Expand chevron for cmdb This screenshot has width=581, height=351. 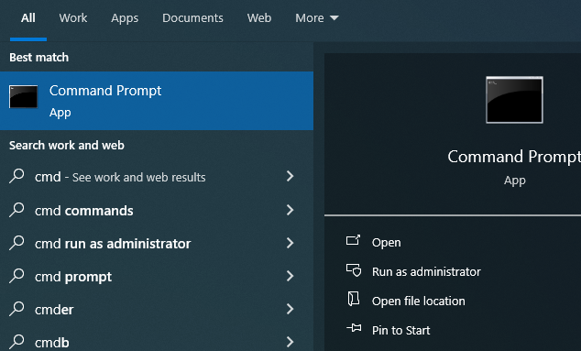(x=290, y=342)
